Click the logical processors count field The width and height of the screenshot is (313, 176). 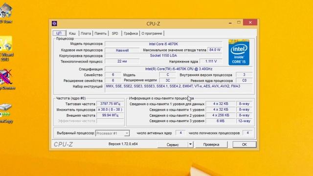pyautogui.click(x=247, y=132)
